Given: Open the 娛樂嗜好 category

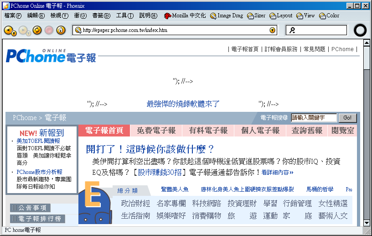Looking at the screenshot, I should (x=171, y=215).
